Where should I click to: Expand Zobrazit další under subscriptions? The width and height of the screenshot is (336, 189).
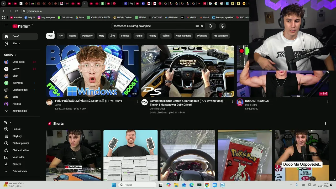coord(20,111)
